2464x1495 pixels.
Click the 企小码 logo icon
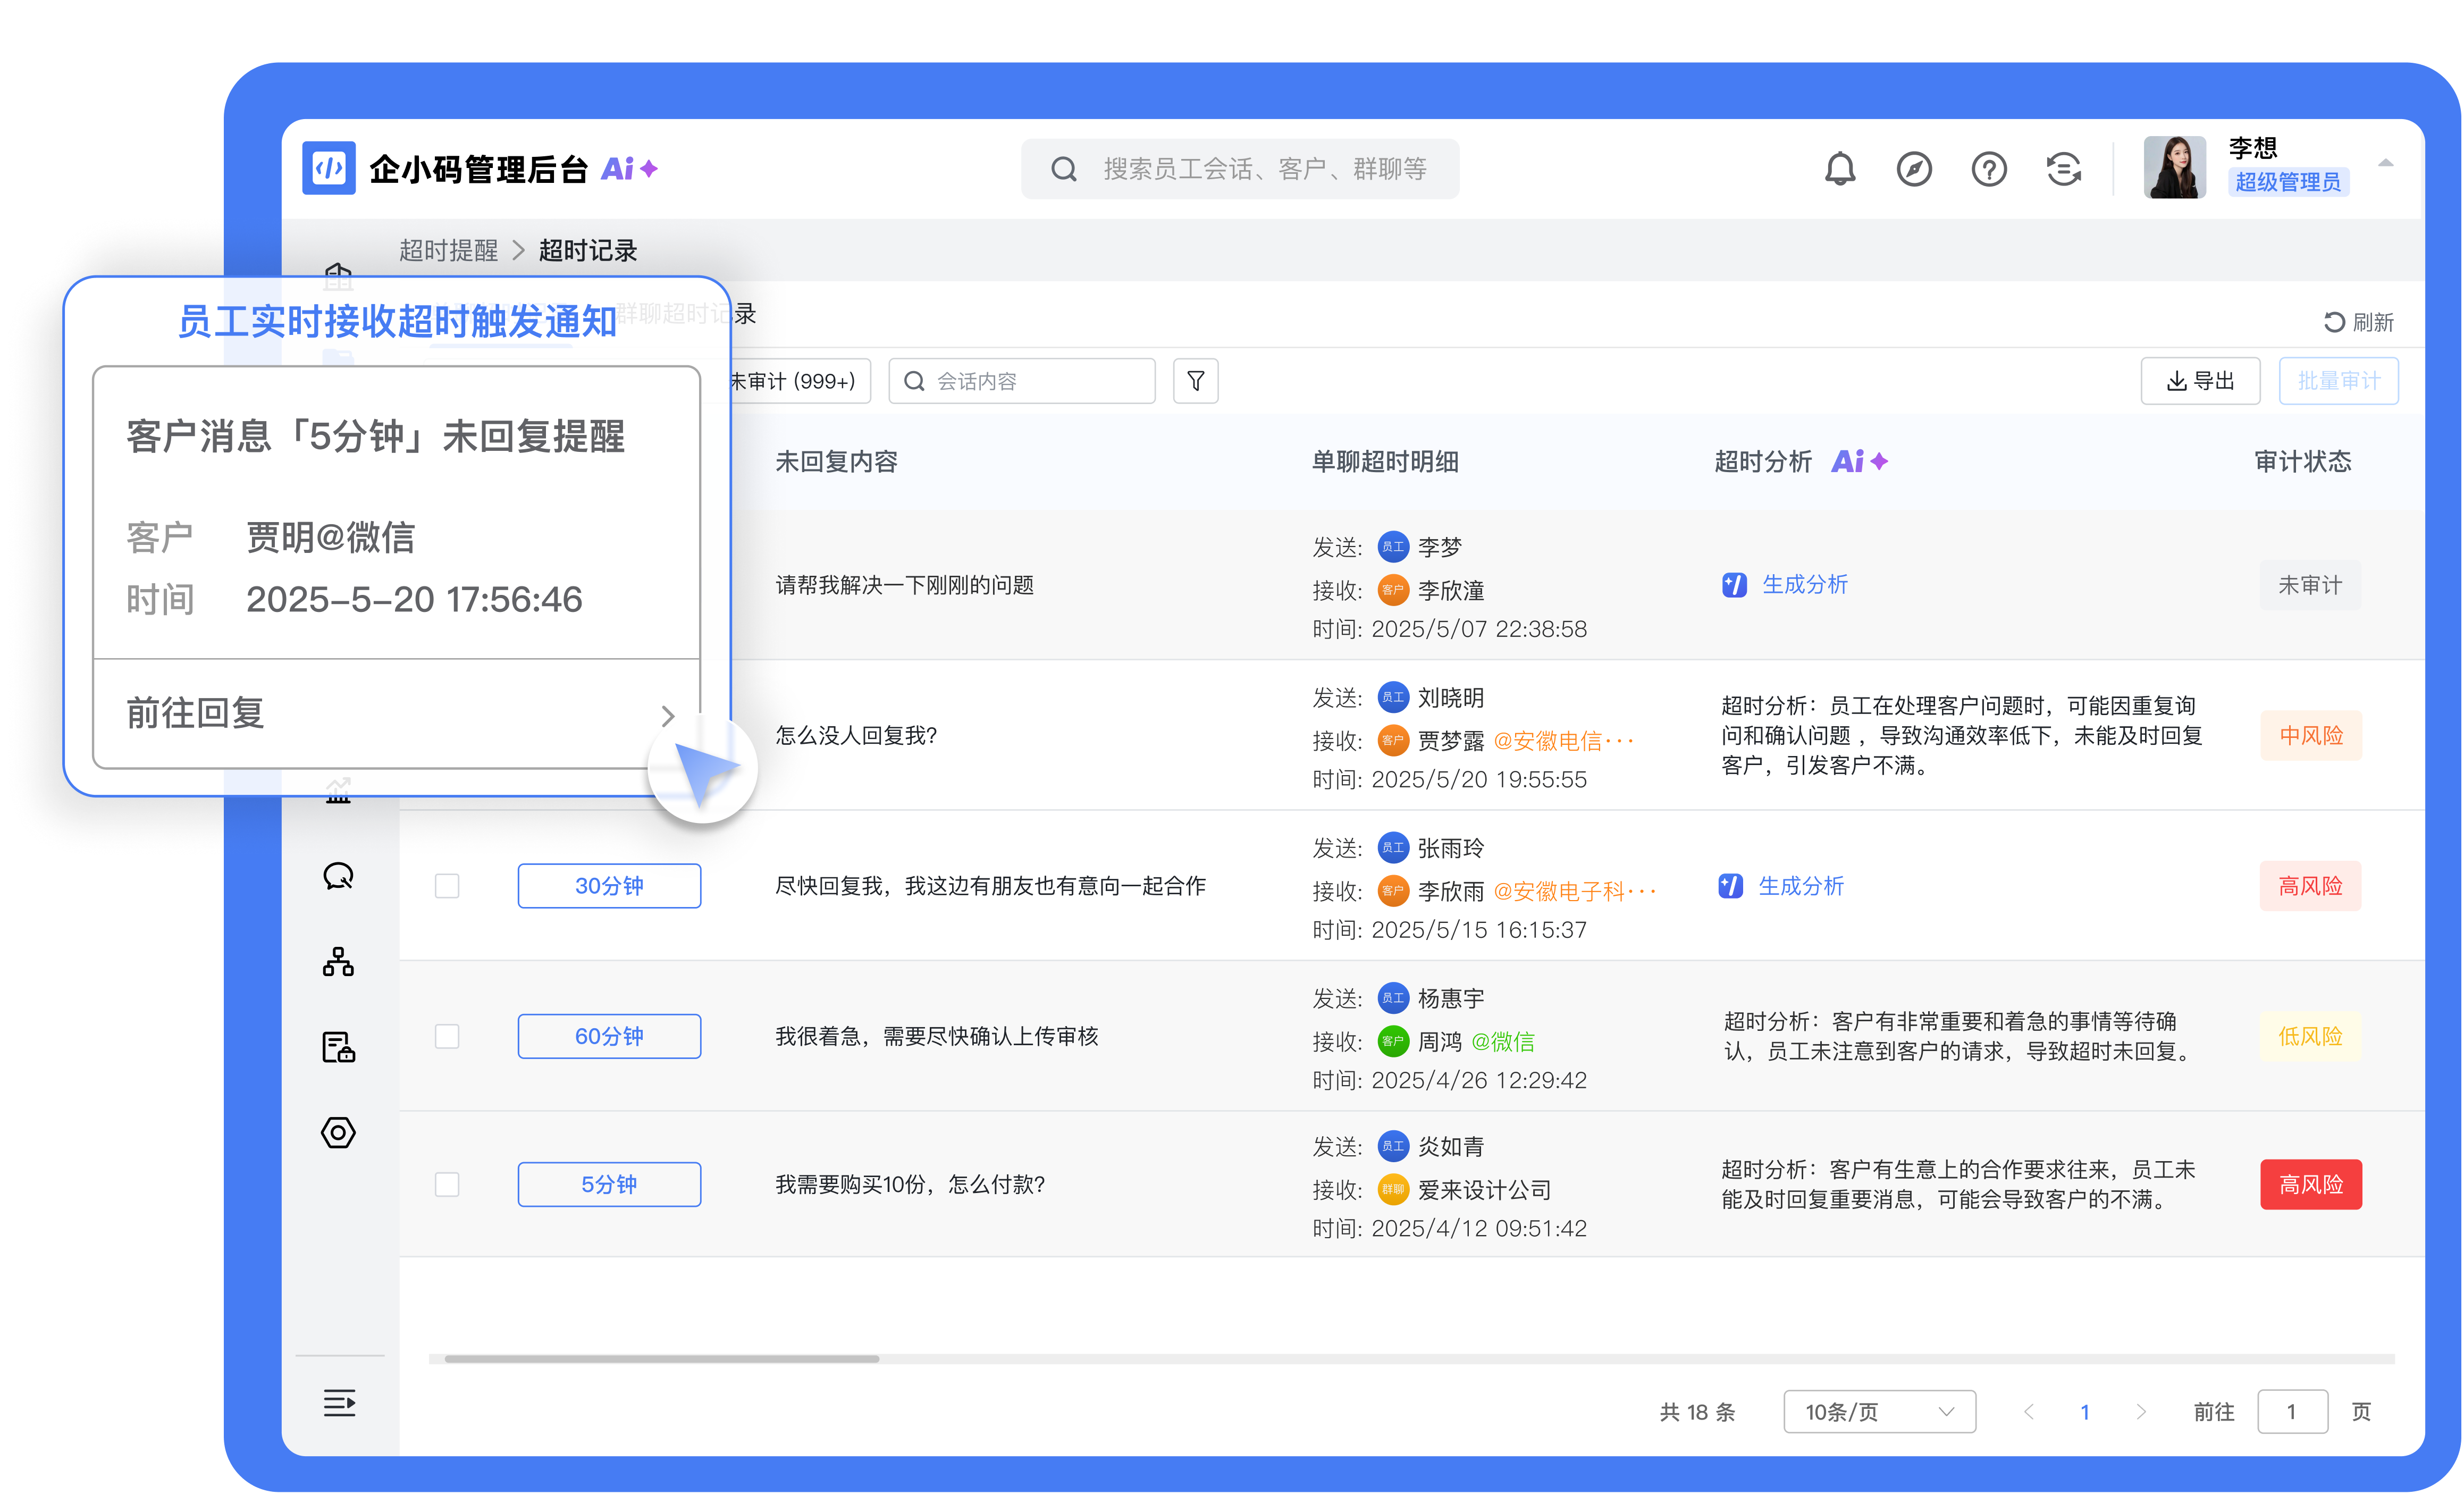coord(328,168)
